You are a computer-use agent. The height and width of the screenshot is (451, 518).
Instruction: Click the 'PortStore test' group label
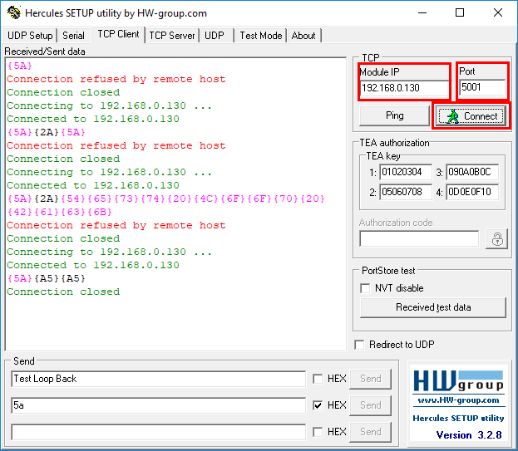point(388,271)
